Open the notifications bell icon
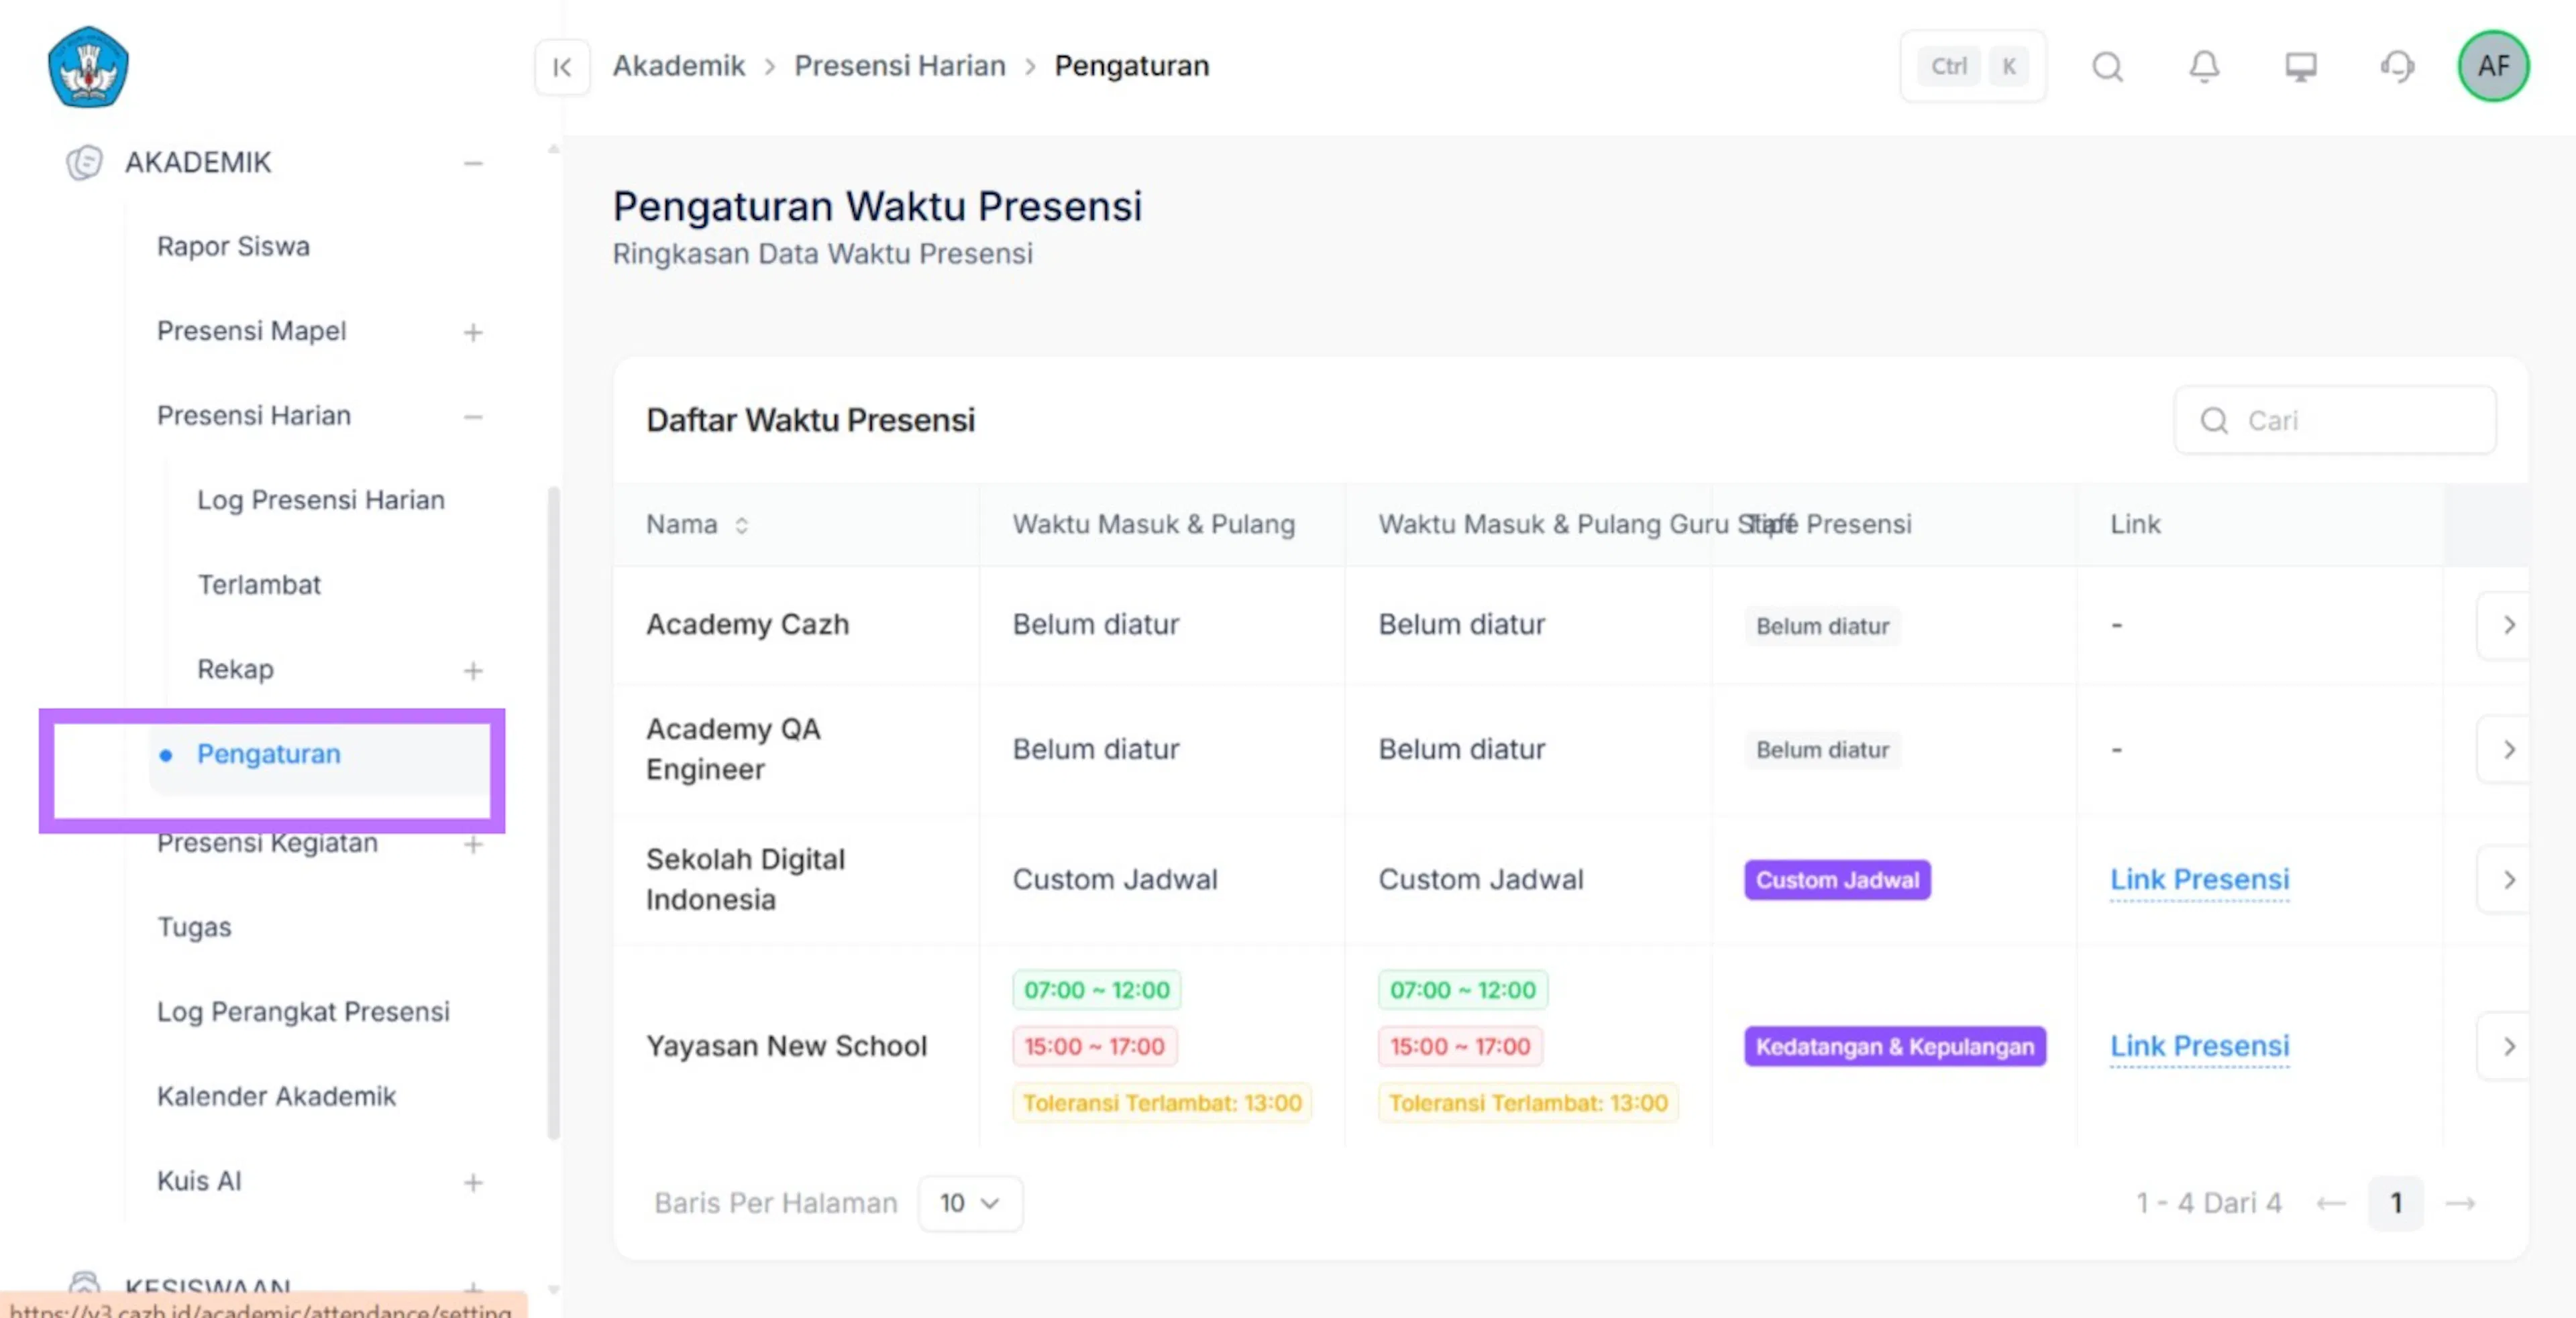Screen dimensions: 2576x1318 [2204, 67]
